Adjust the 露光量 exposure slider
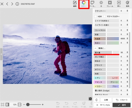Screen dimensions: 132x108 tap(106, 52)
